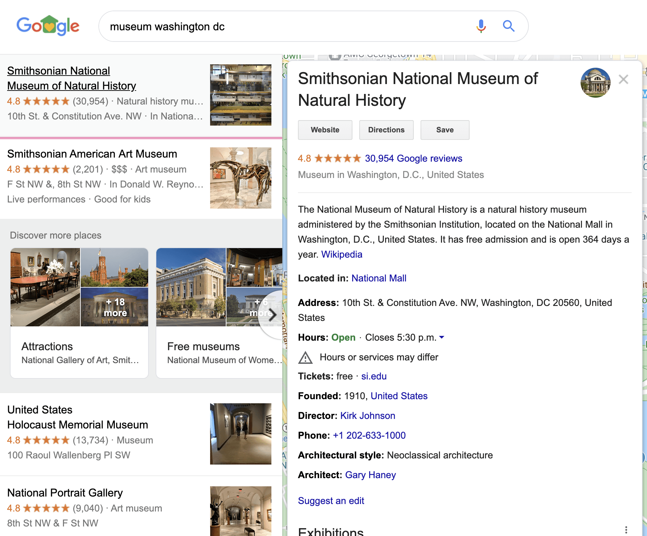The height and width of the screenshot is (536, 647).
Task: Save the museum to your list
Action: click(445, 130)
